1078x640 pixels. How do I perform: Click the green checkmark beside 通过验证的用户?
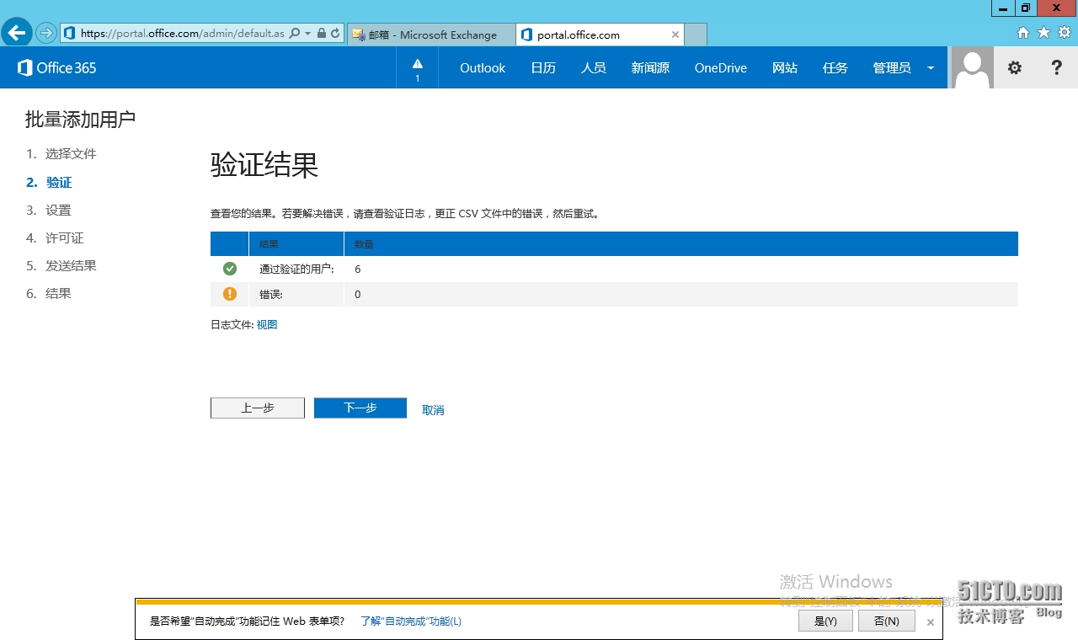pos(229,268)
